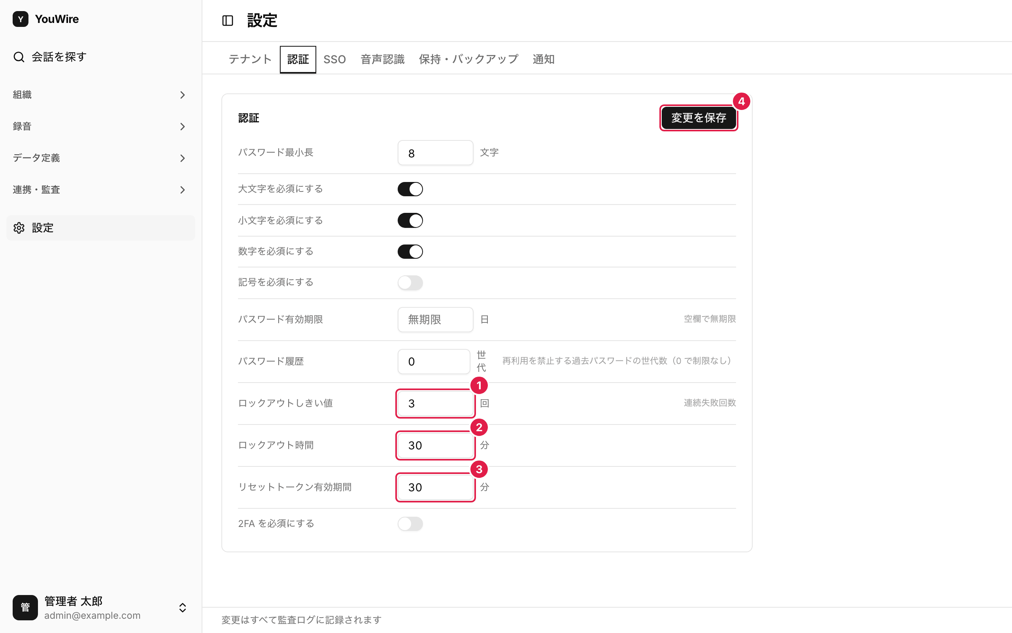Expand the 録音 section

(100, 127)
